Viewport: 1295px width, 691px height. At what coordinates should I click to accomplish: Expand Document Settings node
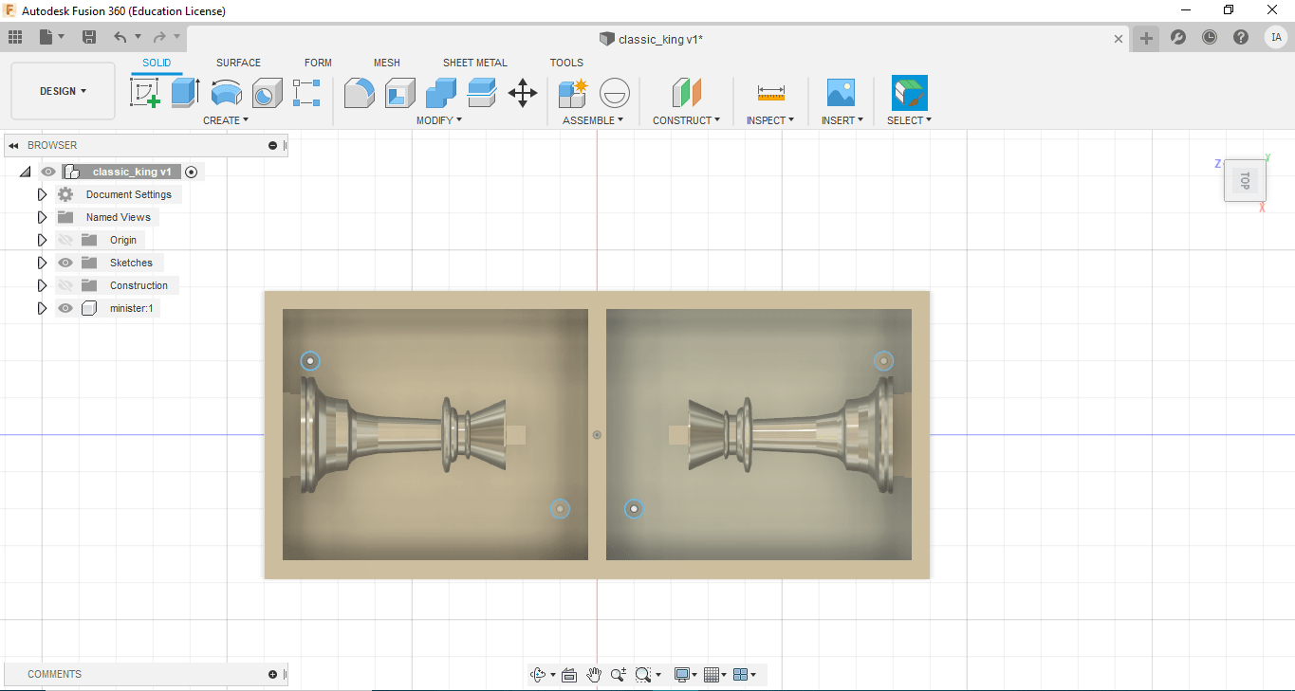[x=42, y=194]
